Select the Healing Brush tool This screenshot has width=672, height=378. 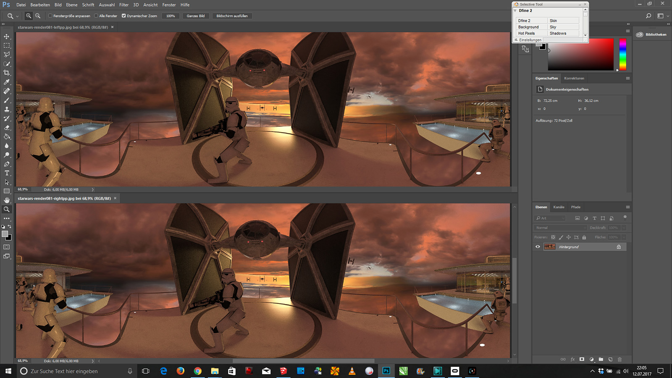7,91
